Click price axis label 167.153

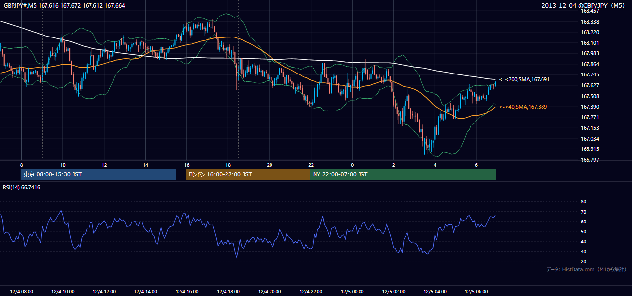589,128
